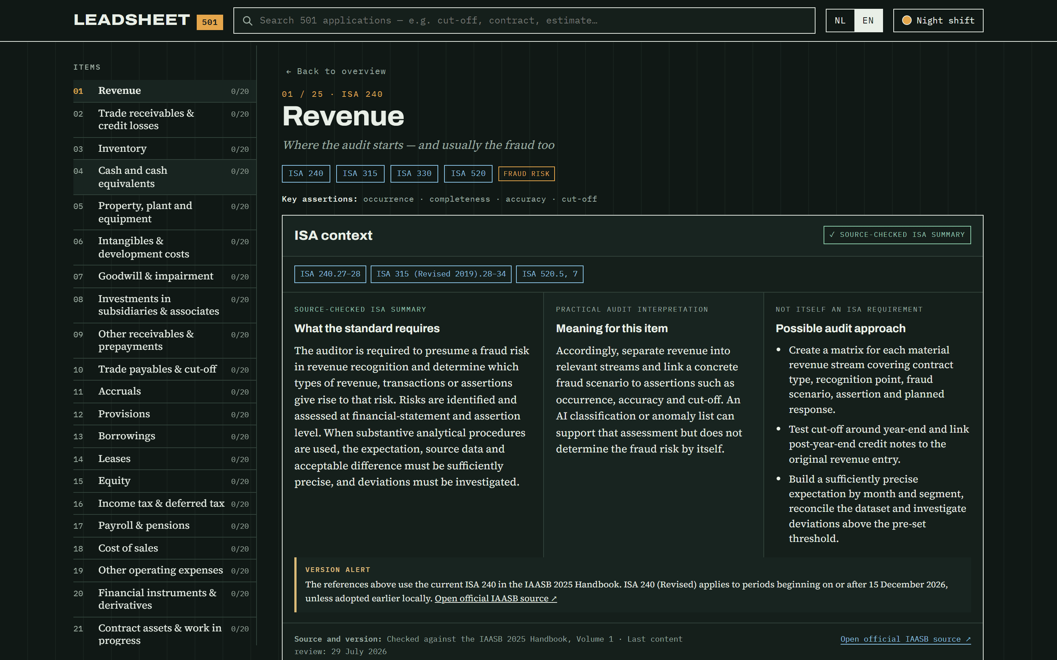Open Intangibles & development costs item
Image resolution: width=1057 pixels, height=660 pixels.
[x=165, y=247]
